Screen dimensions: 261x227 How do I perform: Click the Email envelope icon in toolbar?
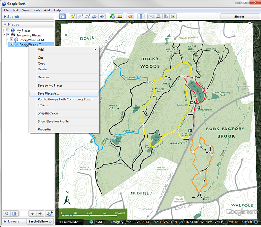[x=151, y=16]
